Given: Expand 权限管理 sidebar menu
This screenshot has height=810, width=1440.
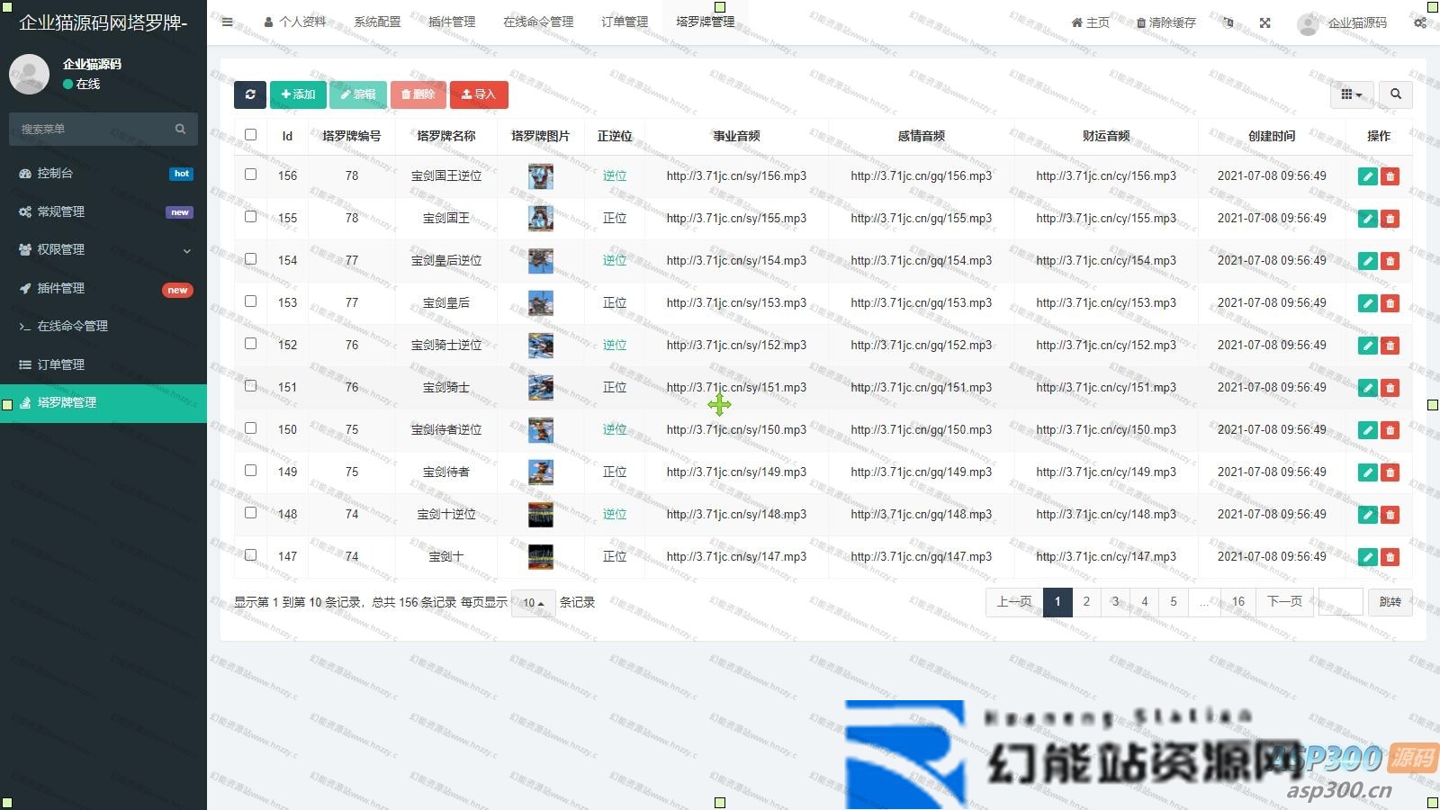Looking at the screenshot, I should click(x=103, y=249).
